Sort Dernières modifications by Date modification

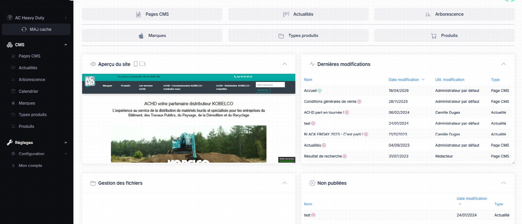click(x=404, y=80)
